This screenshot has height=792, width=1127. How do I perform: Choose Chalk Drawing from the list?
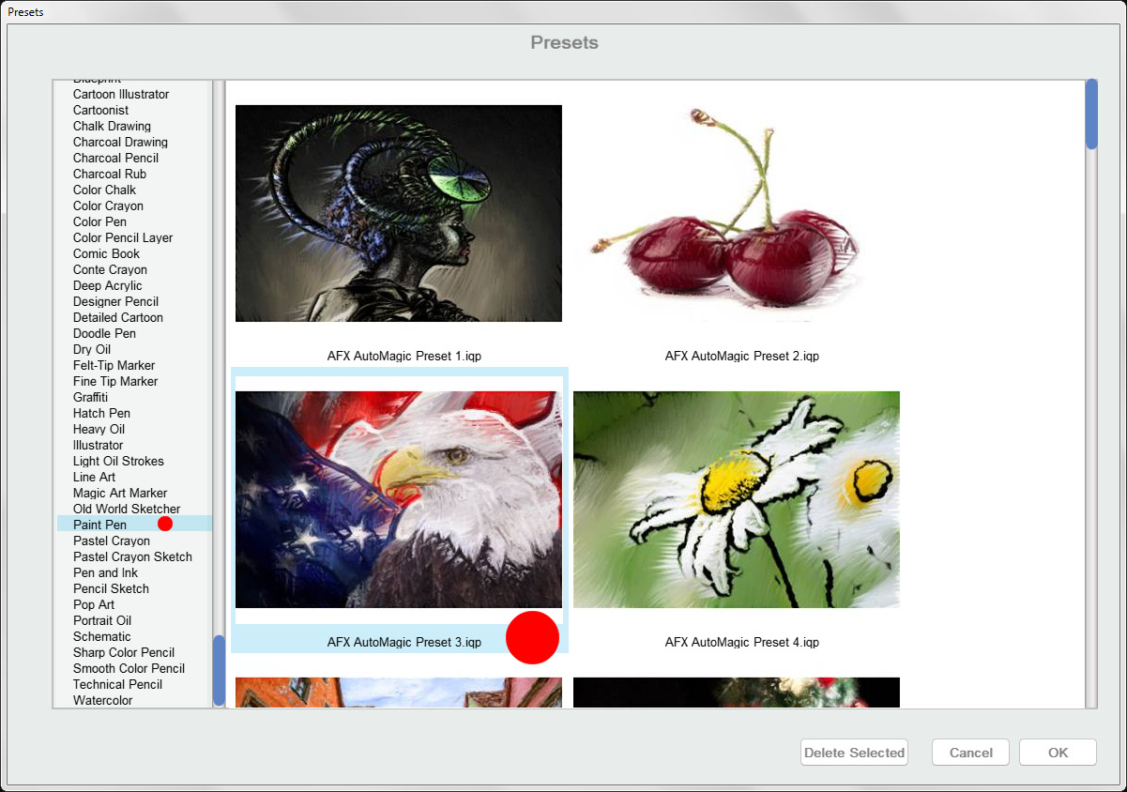[112, 126]
